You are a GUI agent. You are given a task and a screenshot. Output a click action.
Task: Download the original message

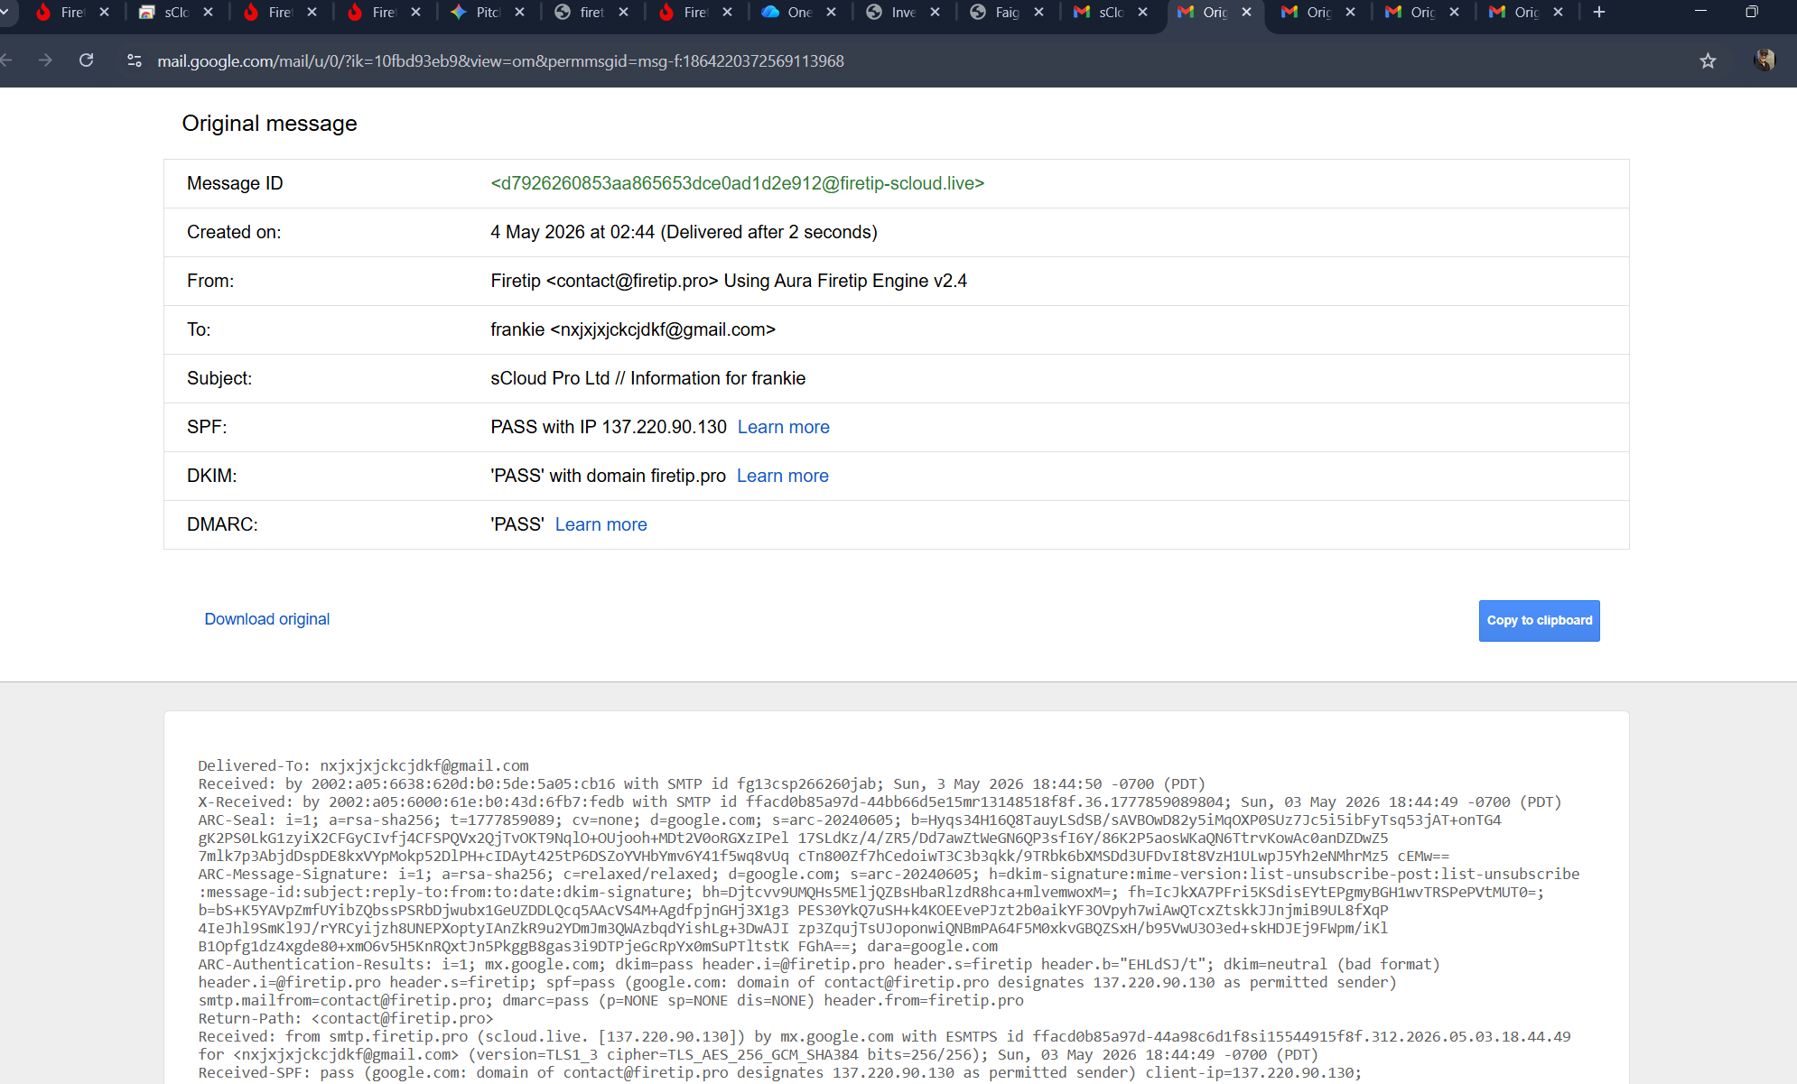(266, 619)
